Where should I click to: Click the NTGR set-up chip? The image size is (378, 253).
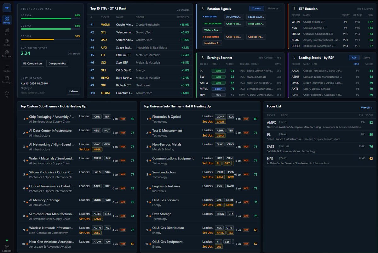tap(97, 149)
